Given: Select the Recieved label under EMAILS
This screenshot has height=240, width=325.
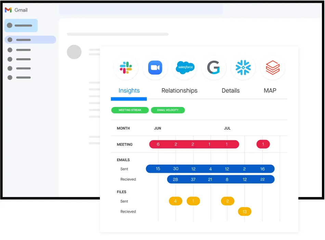Looking at the screenshot, I should [x=128, y=179].
